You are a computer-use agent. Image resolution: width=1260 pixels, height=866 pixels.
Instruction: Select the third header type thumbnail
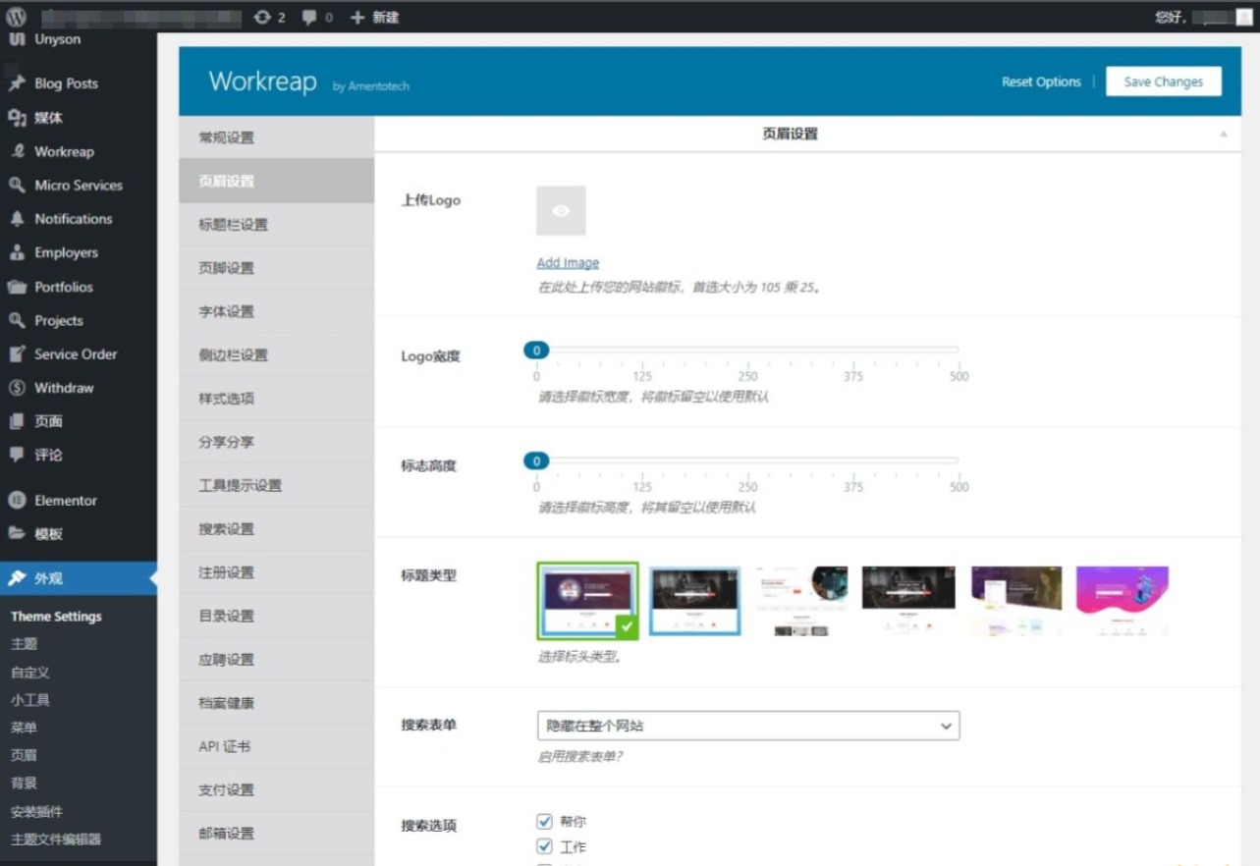pyautogui.click(x=801, y=601)
